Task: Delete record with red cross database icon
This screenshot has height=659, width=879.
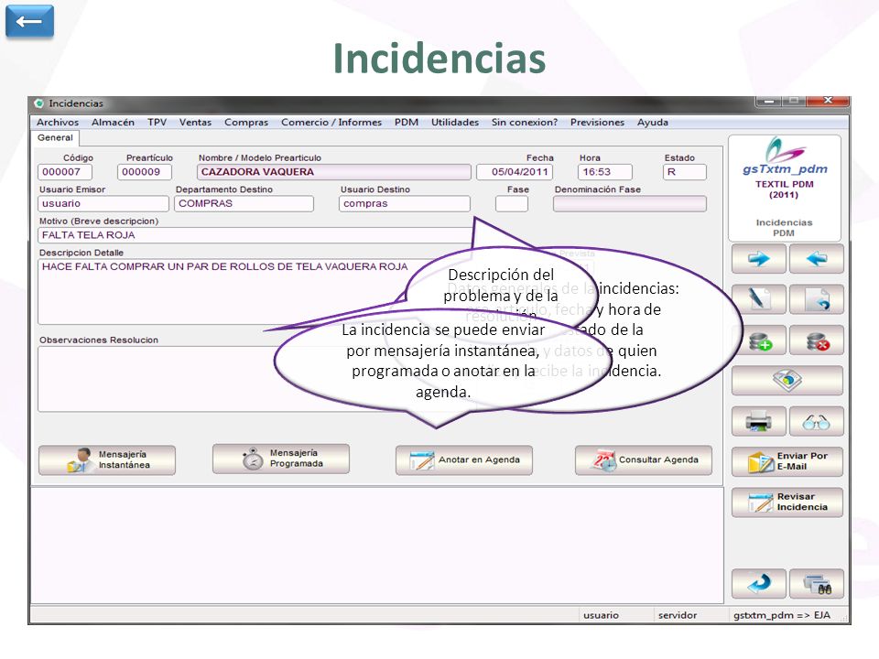Action: click(816, 340)
